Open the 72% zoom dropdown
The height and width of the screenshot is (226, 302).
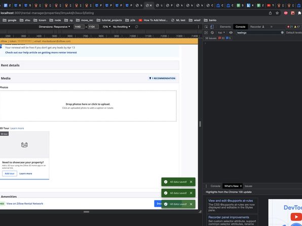[x=106, y=27]
